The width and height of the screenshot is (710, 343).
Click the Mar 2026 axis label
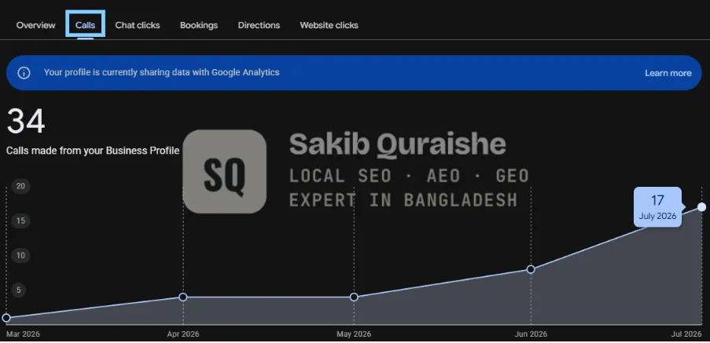23,334
